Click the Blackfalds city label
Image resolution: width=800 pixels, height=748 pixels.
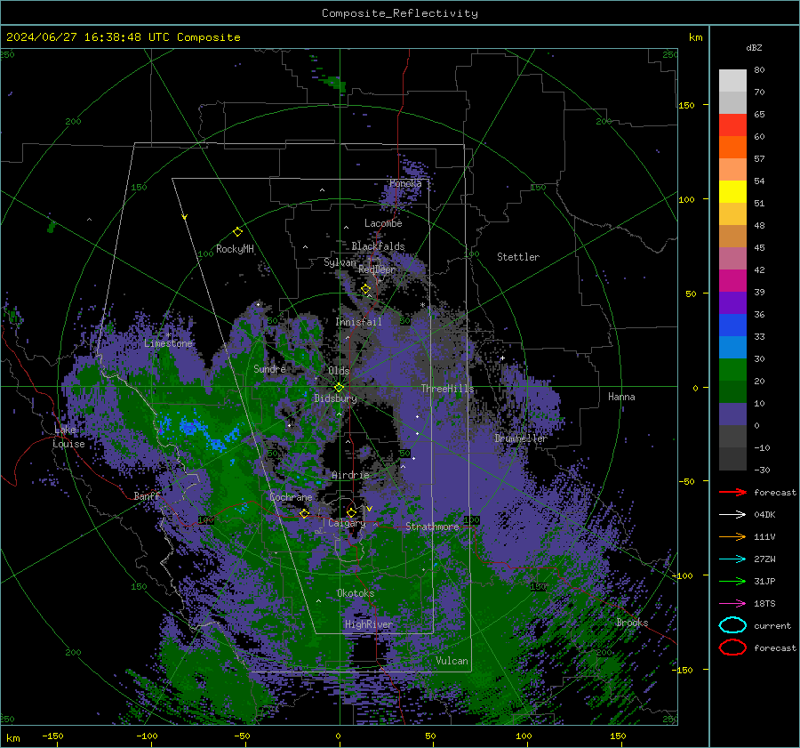tap(378, 246)
